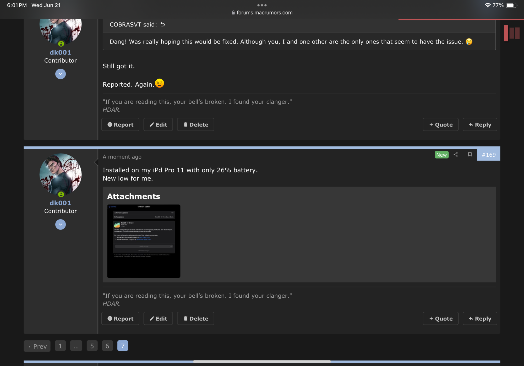Image resolution: width=524 pixels, height=366 pixels.
Task: Bookmark post #169 with the bookmark icon
Action: pyautogui.click(x=470, y=155)
